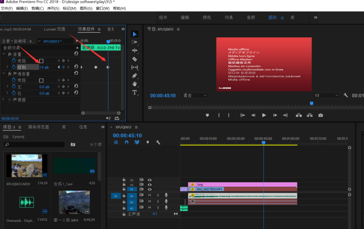The width and height of the screenshot is (364, 229).
Task: Toggle stopwatch animation for 级别
Action: tap(14, 67)
